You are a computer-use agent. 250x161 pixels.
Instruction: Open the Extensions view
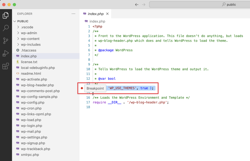point(5,66)
